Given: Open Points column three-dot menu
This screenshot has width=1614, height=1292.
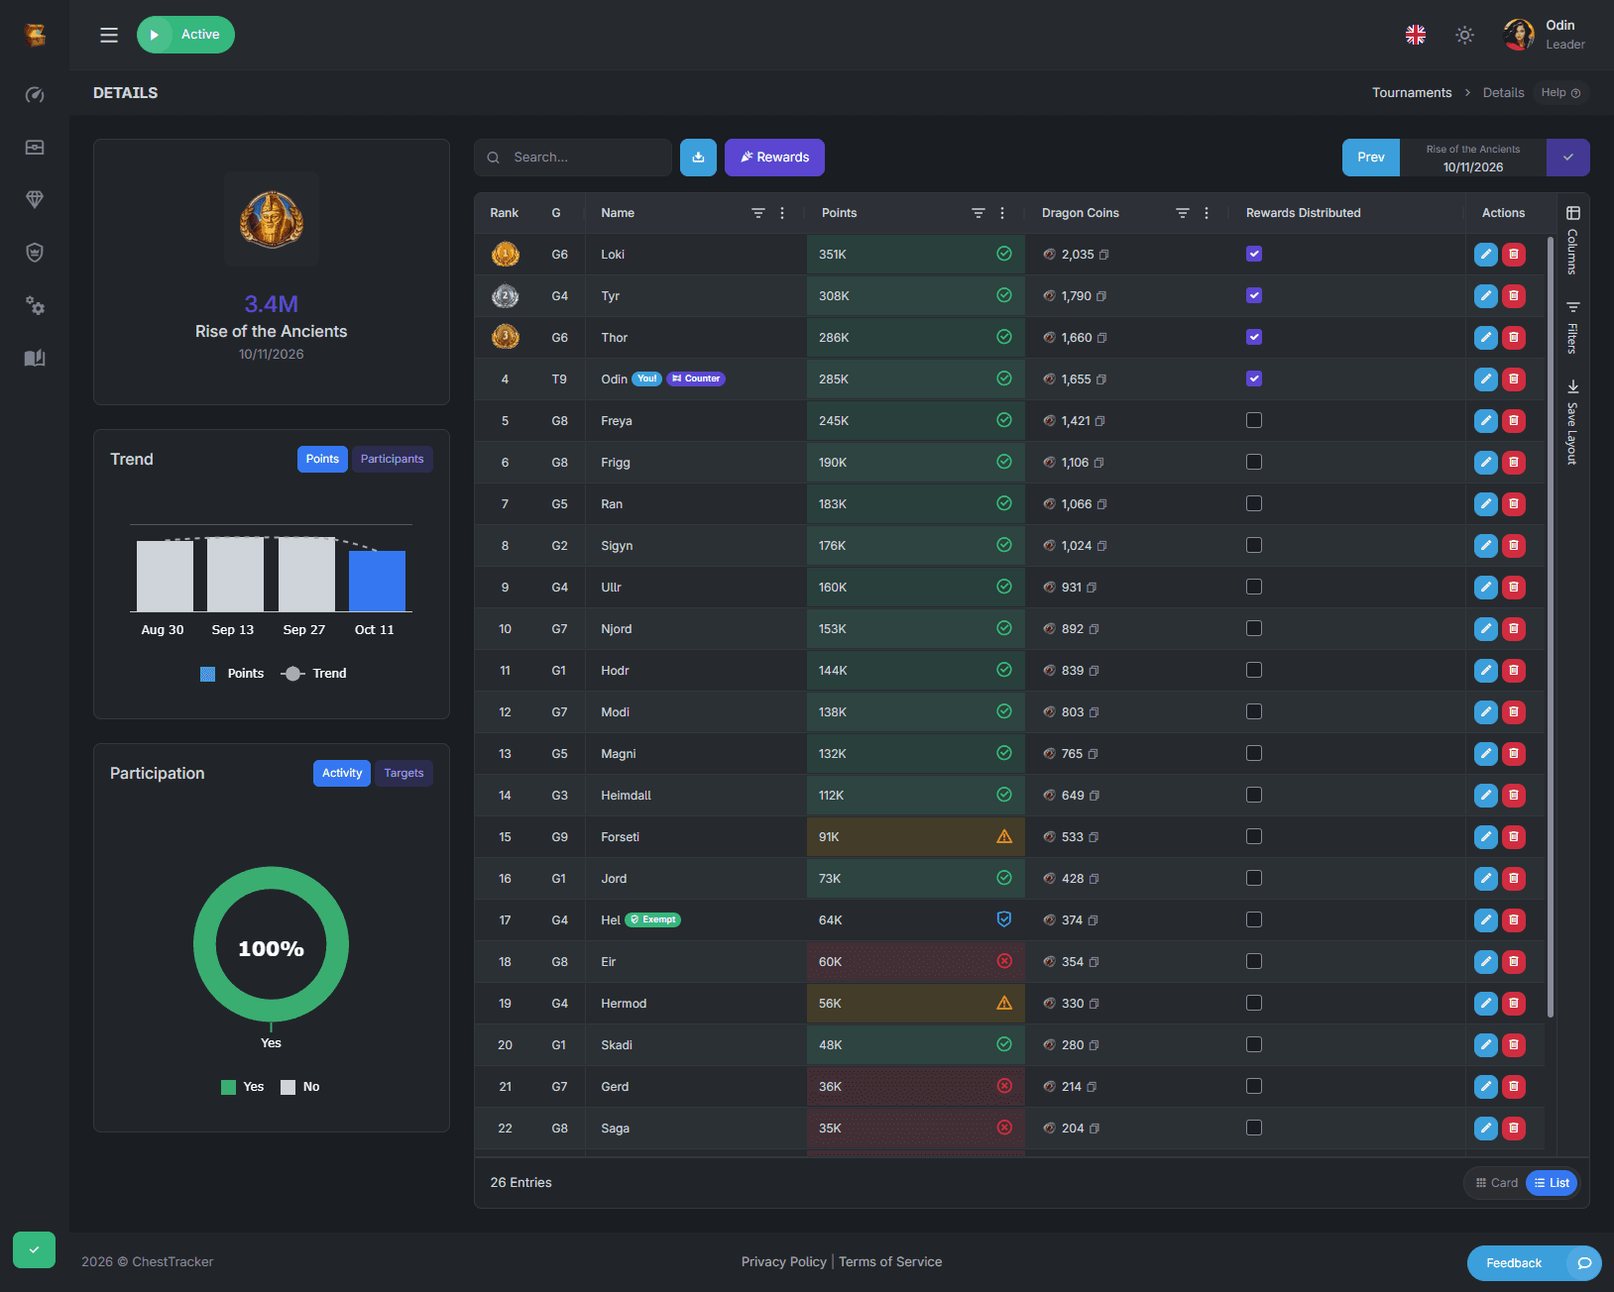Looking at the screenshot, I should [x=1002, y=213].
